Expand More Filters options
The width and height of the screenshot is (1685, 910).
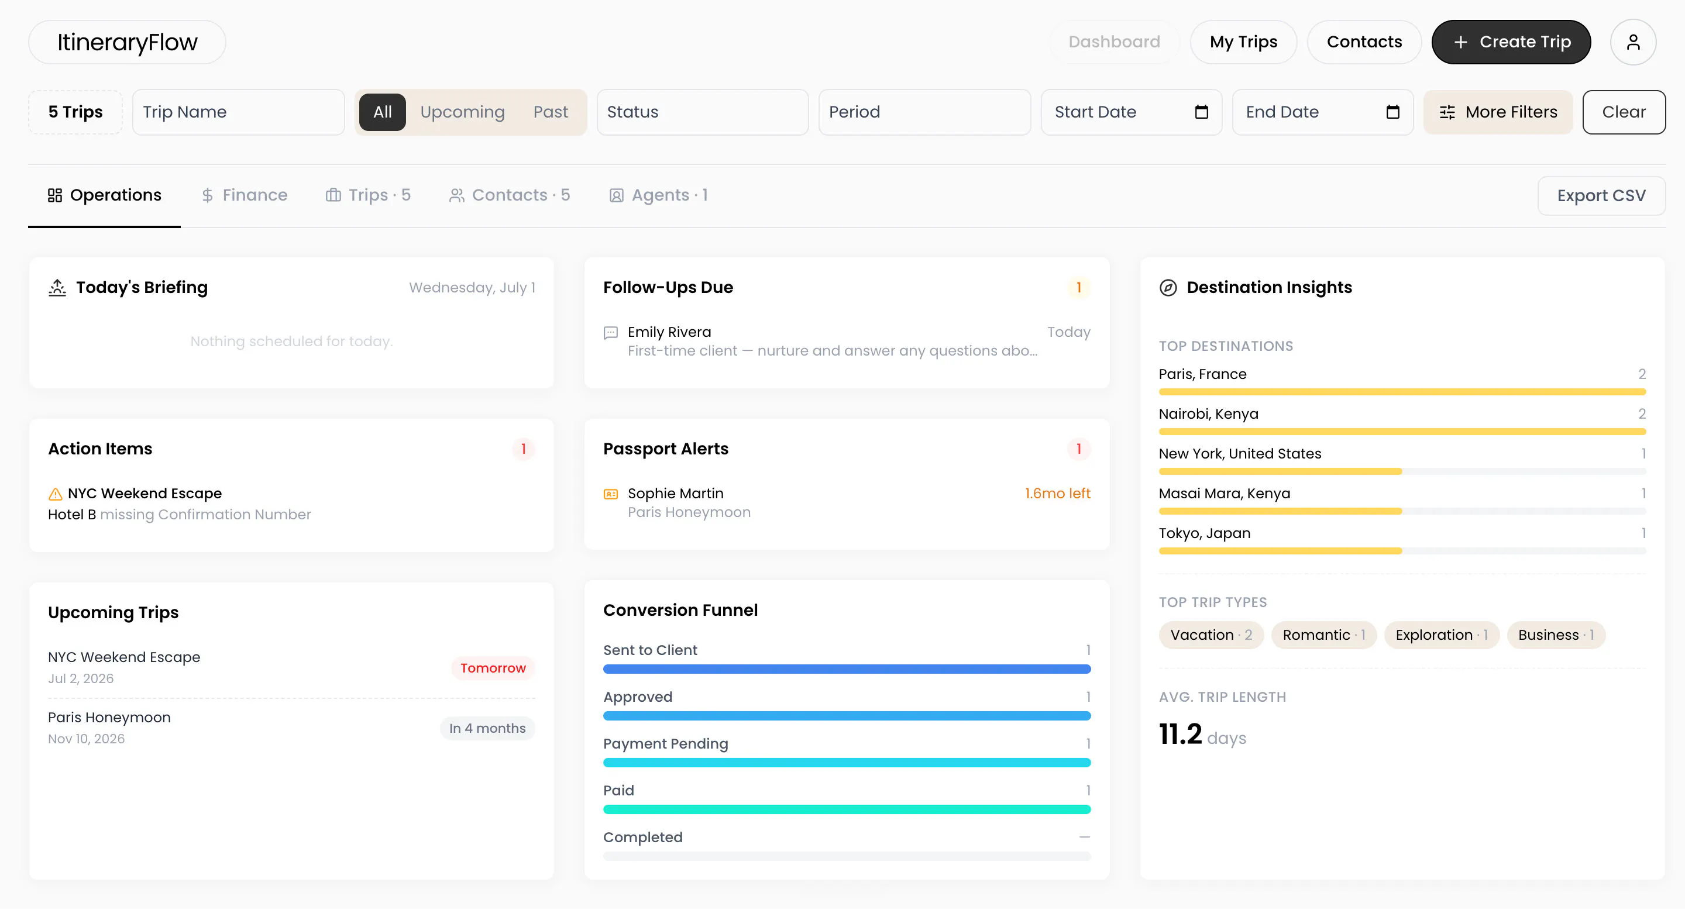click(x=1498, y=112)
